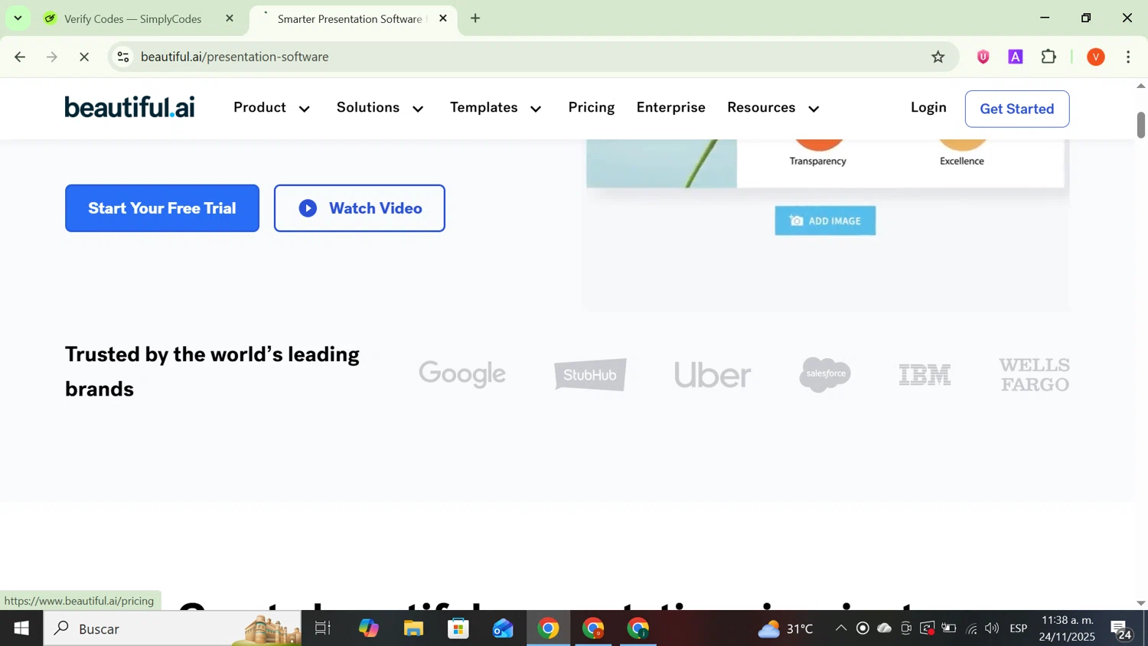Open the weather widget showing 31°C

click(786, 628)
